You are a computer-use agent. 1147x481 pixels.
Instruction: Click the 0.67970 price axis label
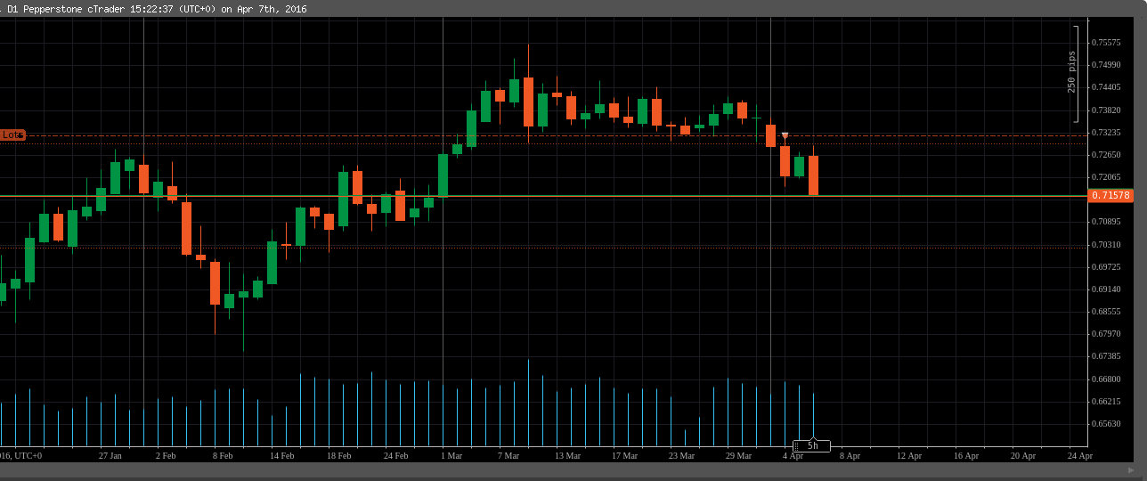1107,334
